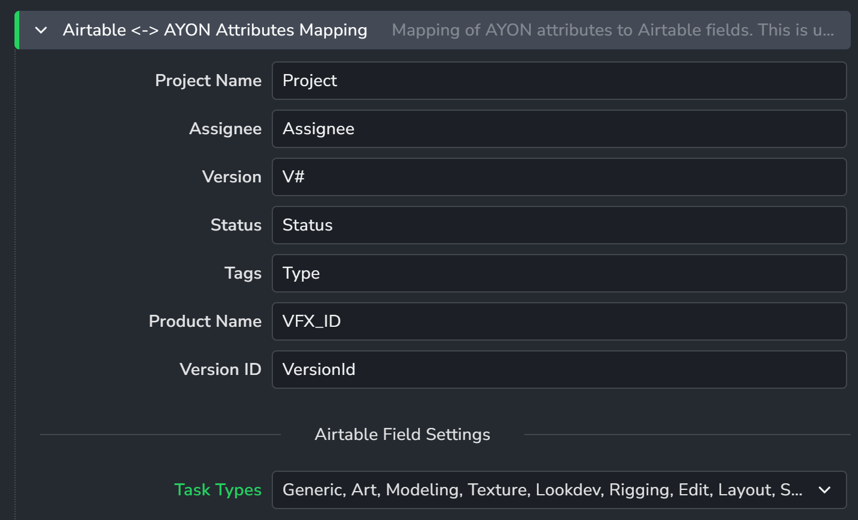Focus the Version field containing V#
Viewport: 858px width, 520px height.
coord(559,177)
